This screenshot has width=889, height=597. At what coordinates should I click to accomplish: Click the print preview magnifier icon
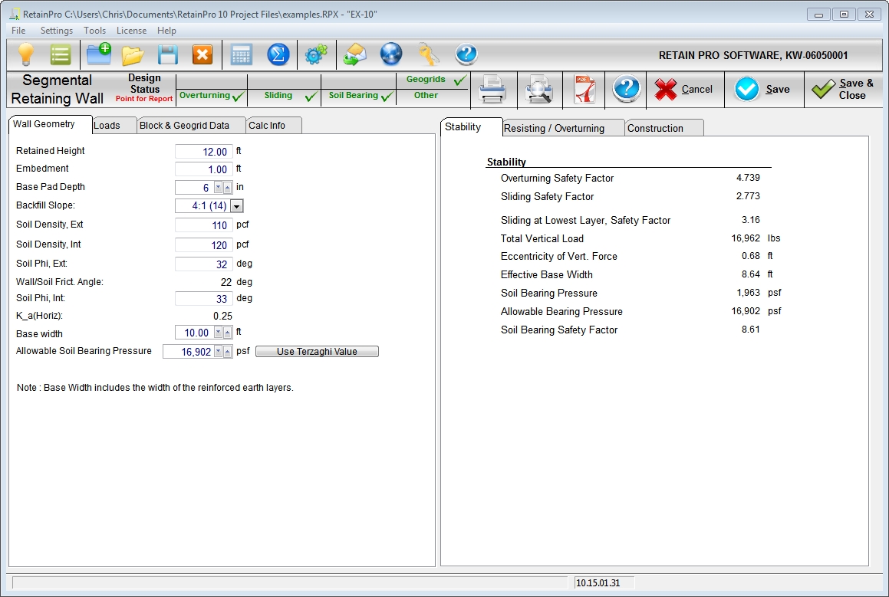pos(538,90)
